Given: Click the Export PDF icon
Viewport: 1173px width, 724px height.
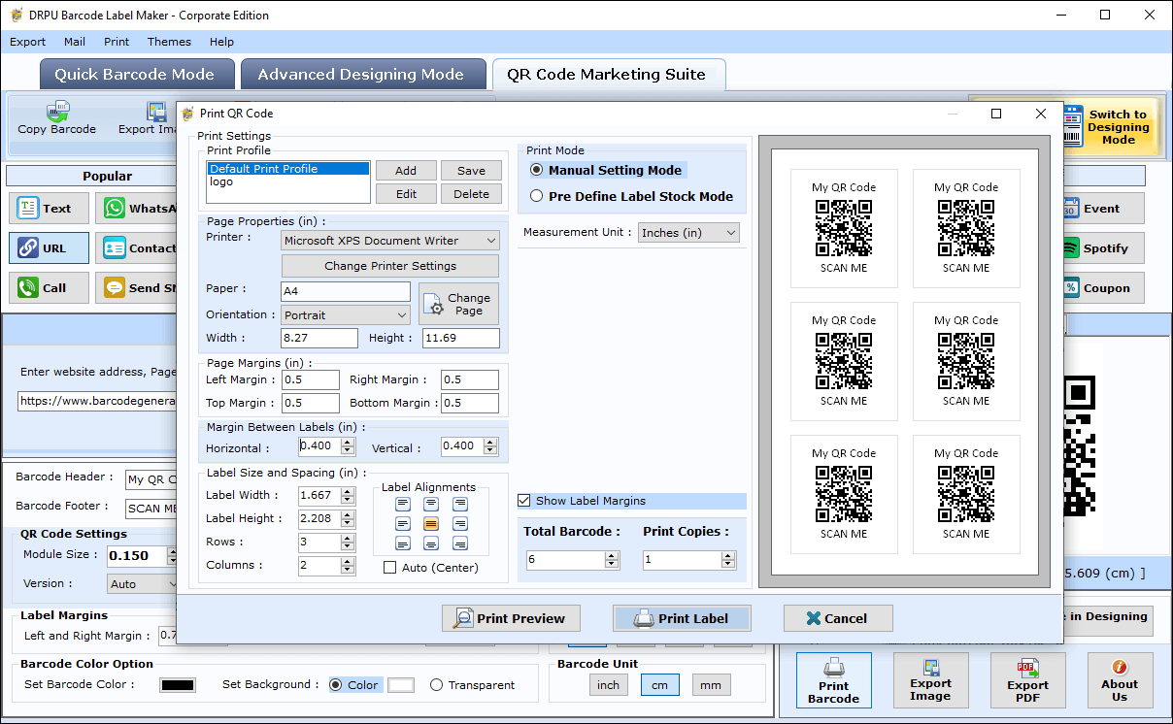Looking at the screenshot, I should click(x=1027, y=667).
